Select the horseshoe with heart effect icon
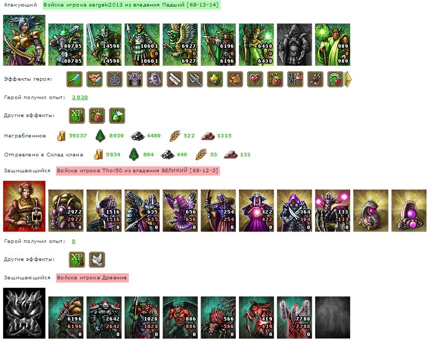The image size is (429, 341). (335, 79)
